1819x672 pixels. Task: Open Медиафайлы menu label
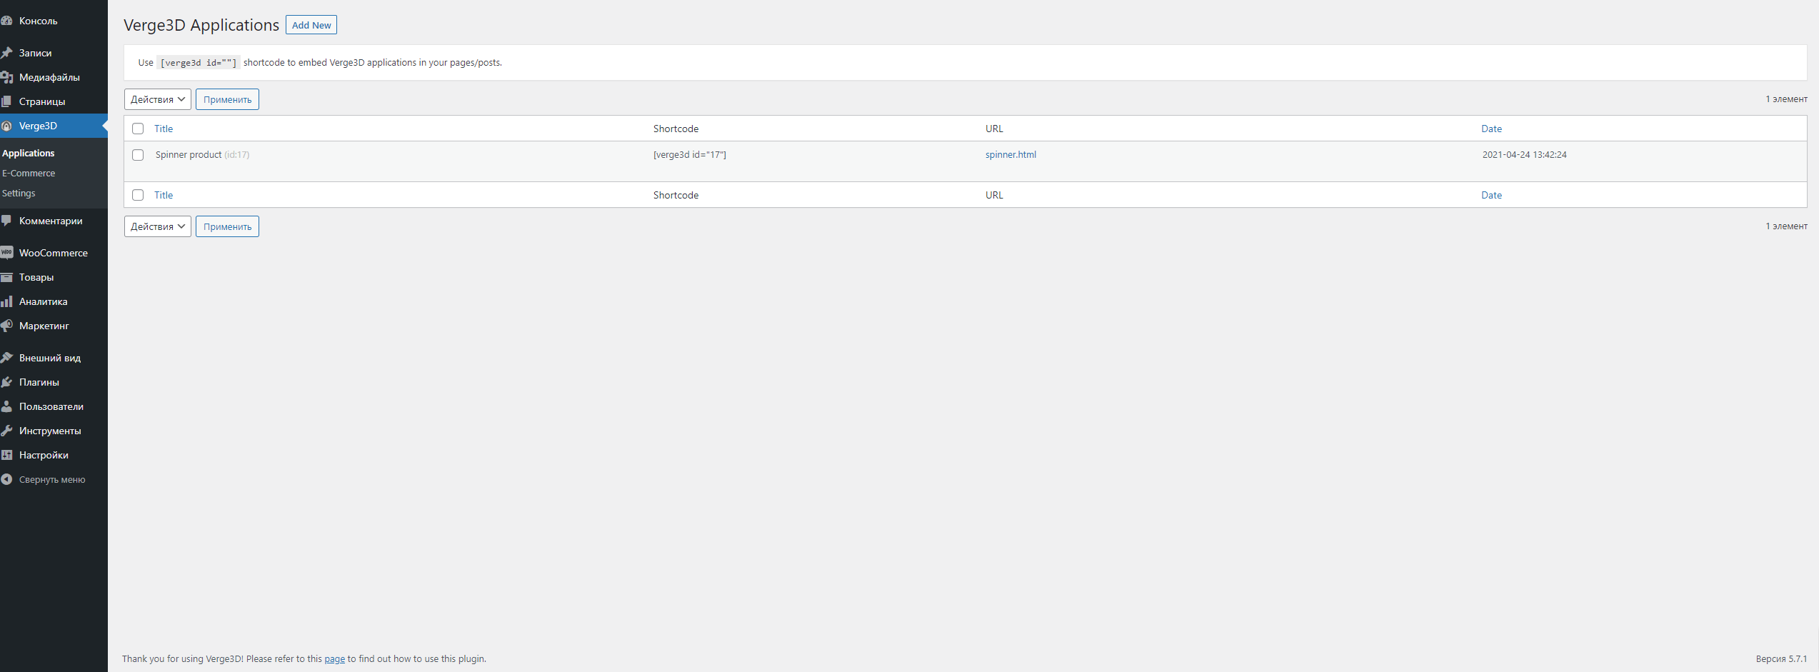(x=50, y=77)
